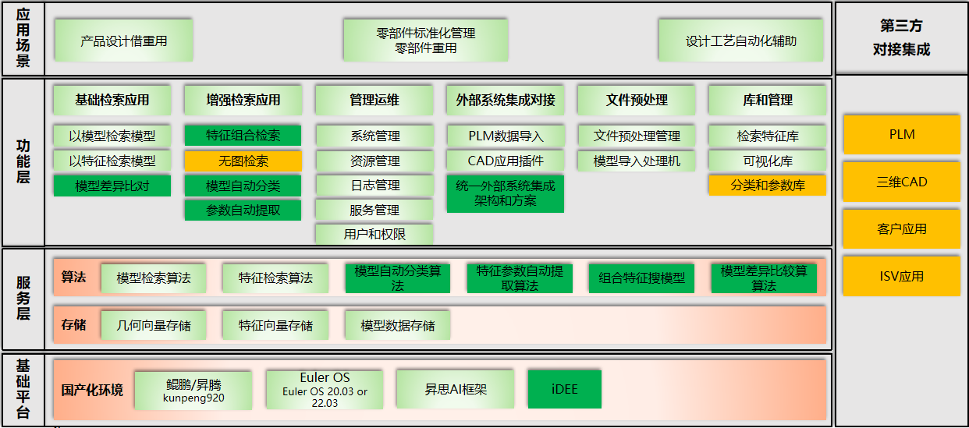Image resolution: width=969 pixels, height=428 pixels.
Task: Click the PLM数据导入 box
Action: [505, 136]
